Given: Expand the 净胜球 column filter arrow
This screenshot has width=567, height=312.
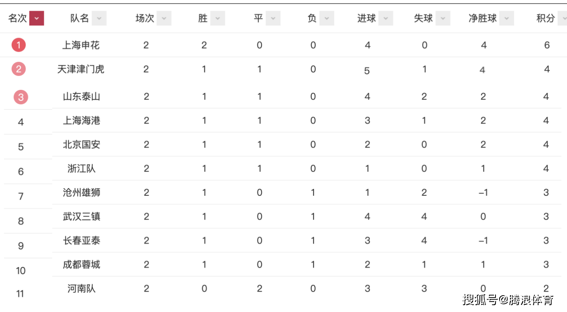Looking at the screenshot, I should (x=506, y=18).
